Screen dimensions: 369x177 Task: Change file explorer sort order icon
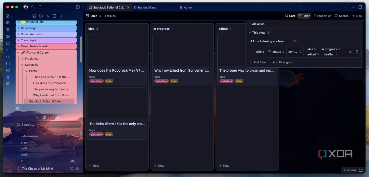pyautogui.click(x=48, y=16)
